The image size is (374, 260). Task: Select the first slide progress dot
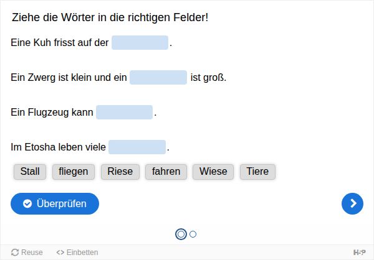pos(181,234)
